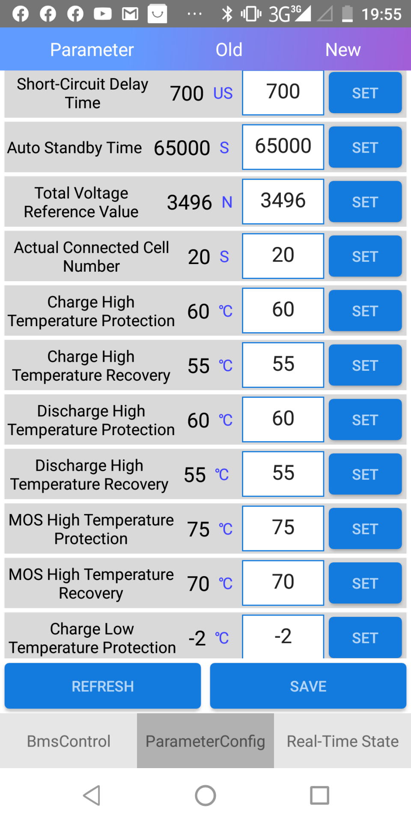
Task: Tap the Android back navigation icon
Action: point(92,796)
